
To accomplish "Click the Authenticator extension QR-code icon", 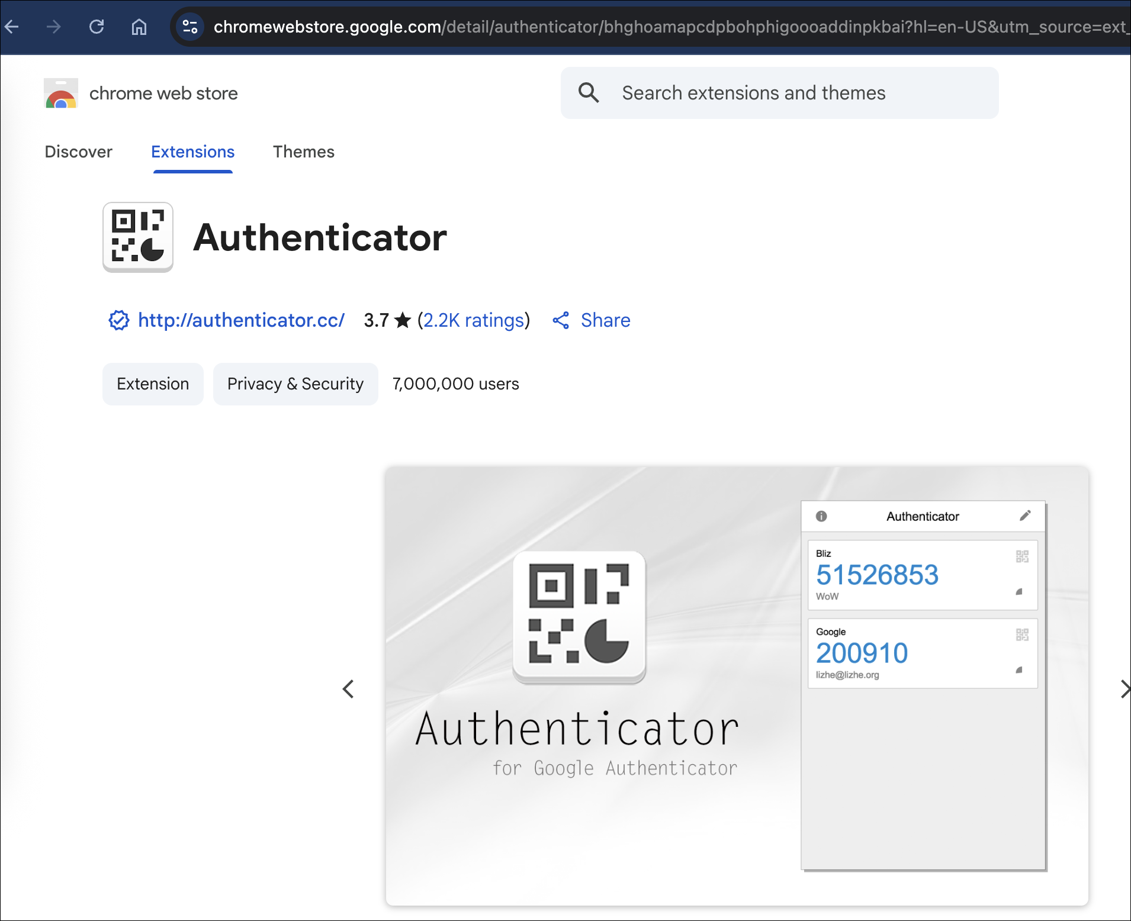I will click(137, 237).
